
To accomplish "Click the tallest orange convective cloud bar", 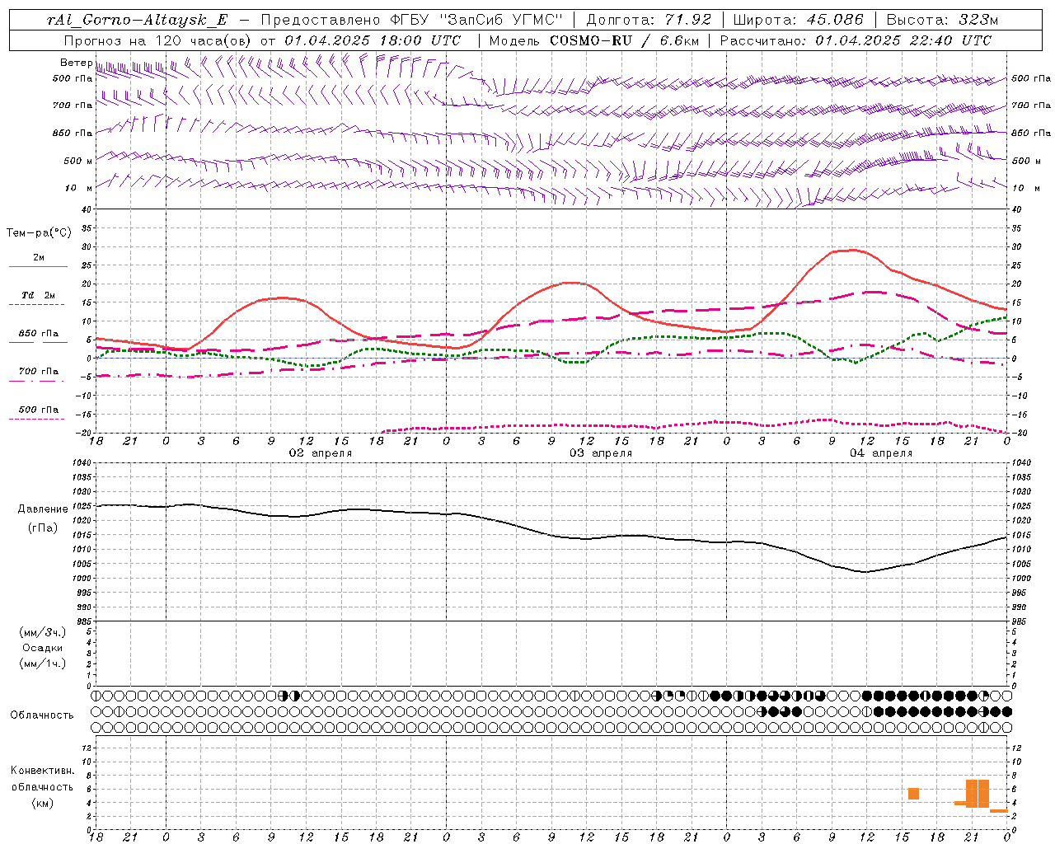I will point(977,794).
